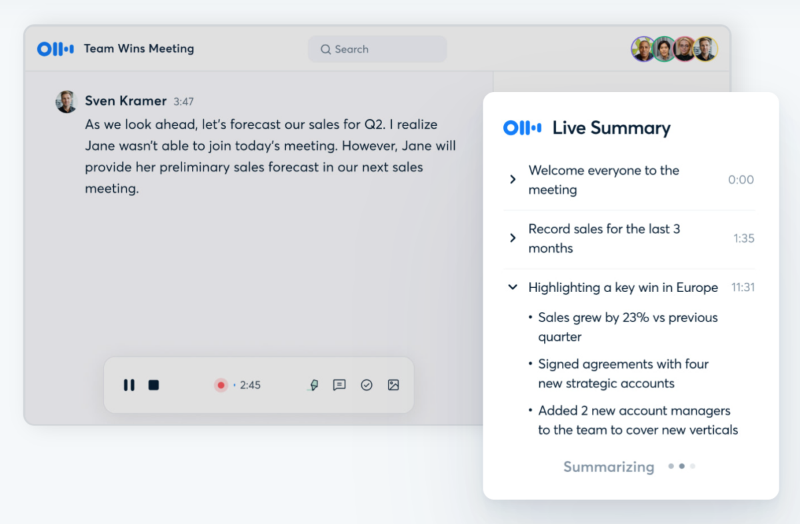The image size is (800, 524).
Task: Toggle the search field's magnifier icon
Action: (x=325, y=49)
